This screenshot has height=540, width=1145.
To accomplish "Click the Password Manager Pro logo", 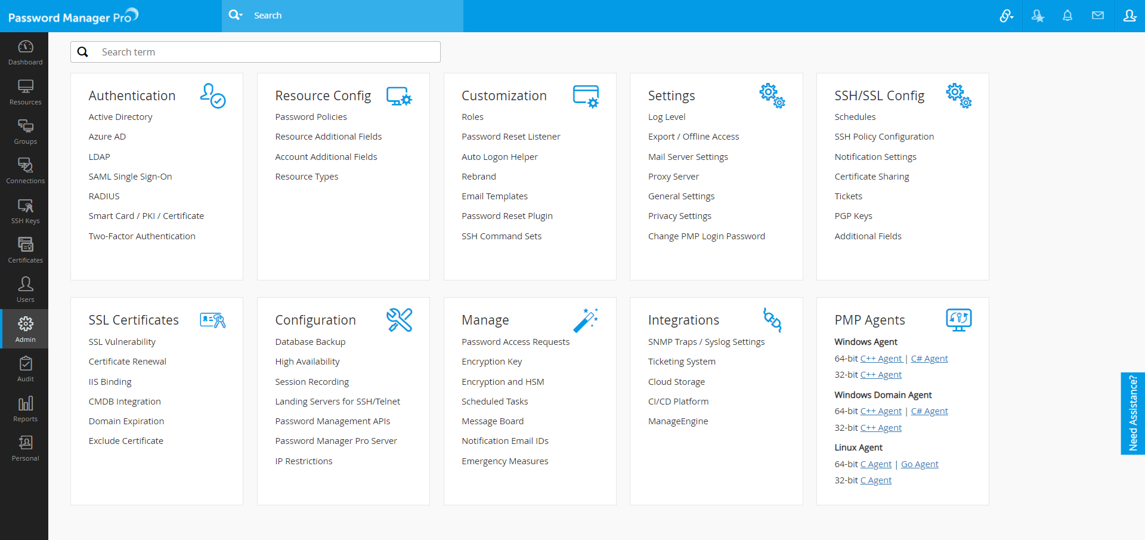I will pos(73,16).
